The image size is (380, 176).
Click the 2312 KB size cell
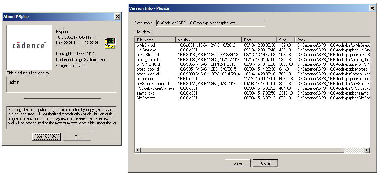click(286, 93)
